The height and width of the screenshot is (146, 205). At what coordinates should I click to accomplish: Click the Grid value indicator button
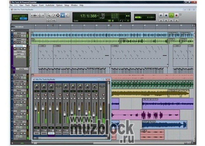138,17
